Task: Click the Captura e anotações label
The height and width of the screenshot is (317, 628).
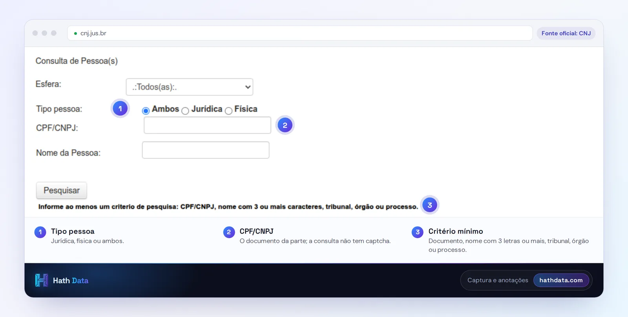Action: coord(498,280)
